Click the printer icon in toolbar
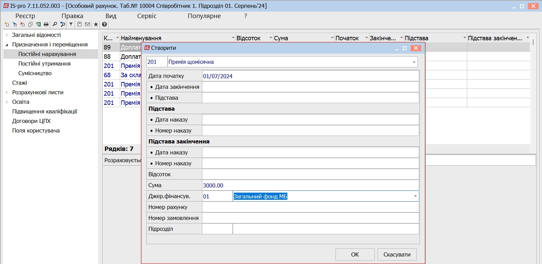 click(x=46, y=24)
